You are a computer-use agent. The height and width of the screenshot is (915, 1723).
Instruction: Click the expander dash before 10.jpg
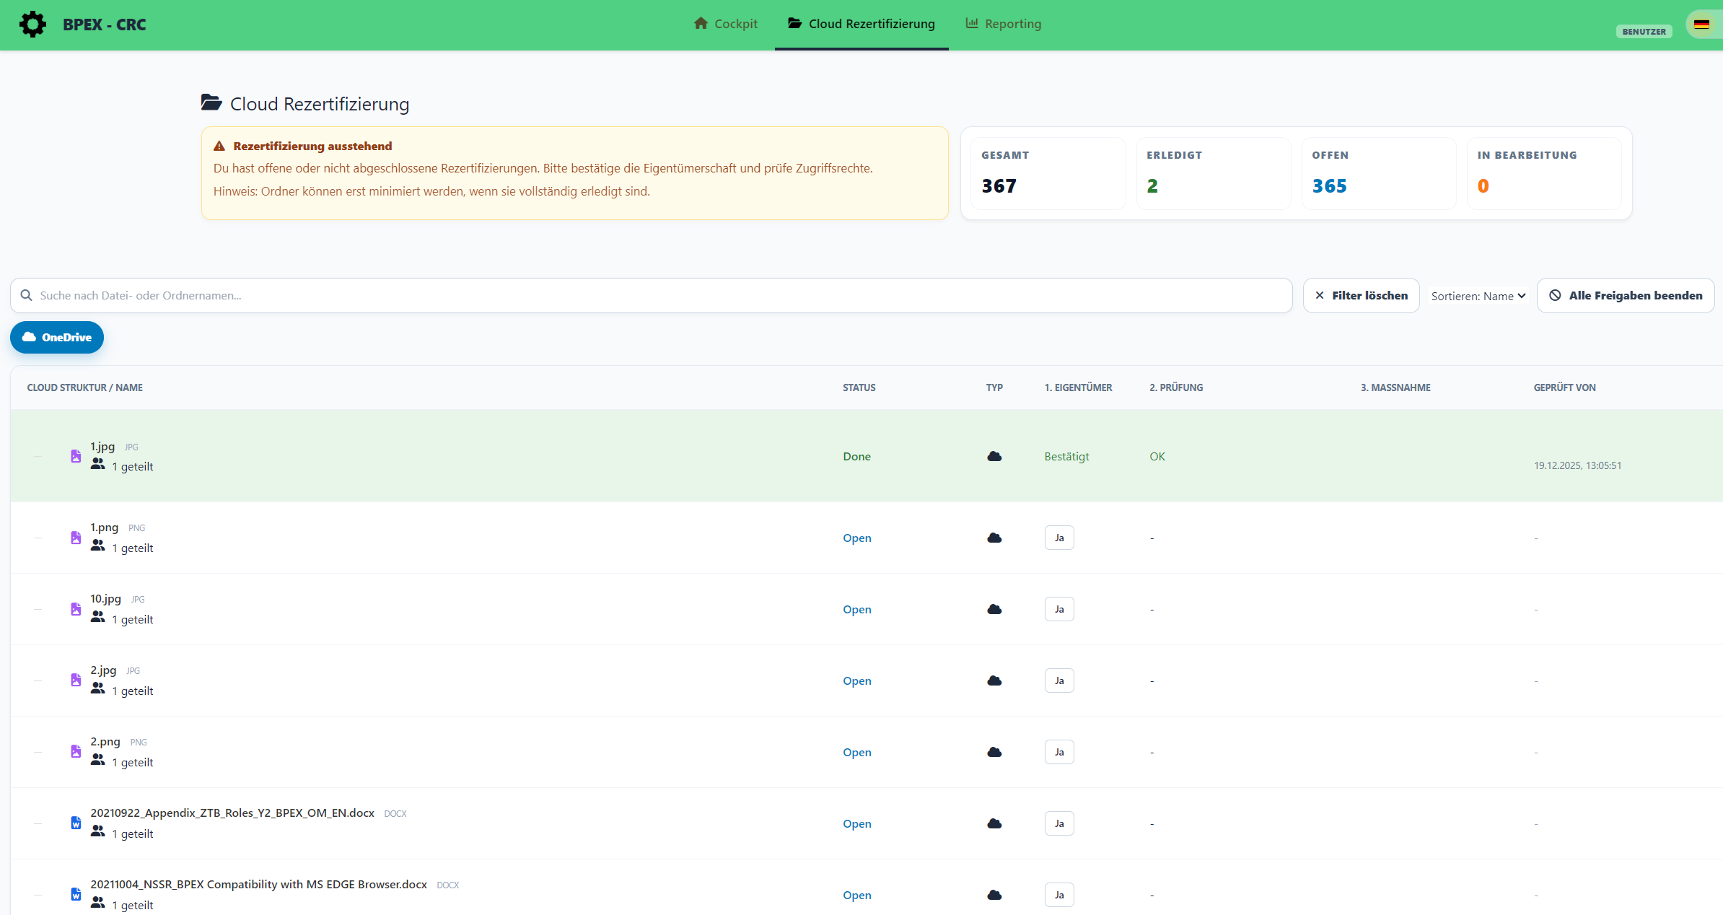38,609
